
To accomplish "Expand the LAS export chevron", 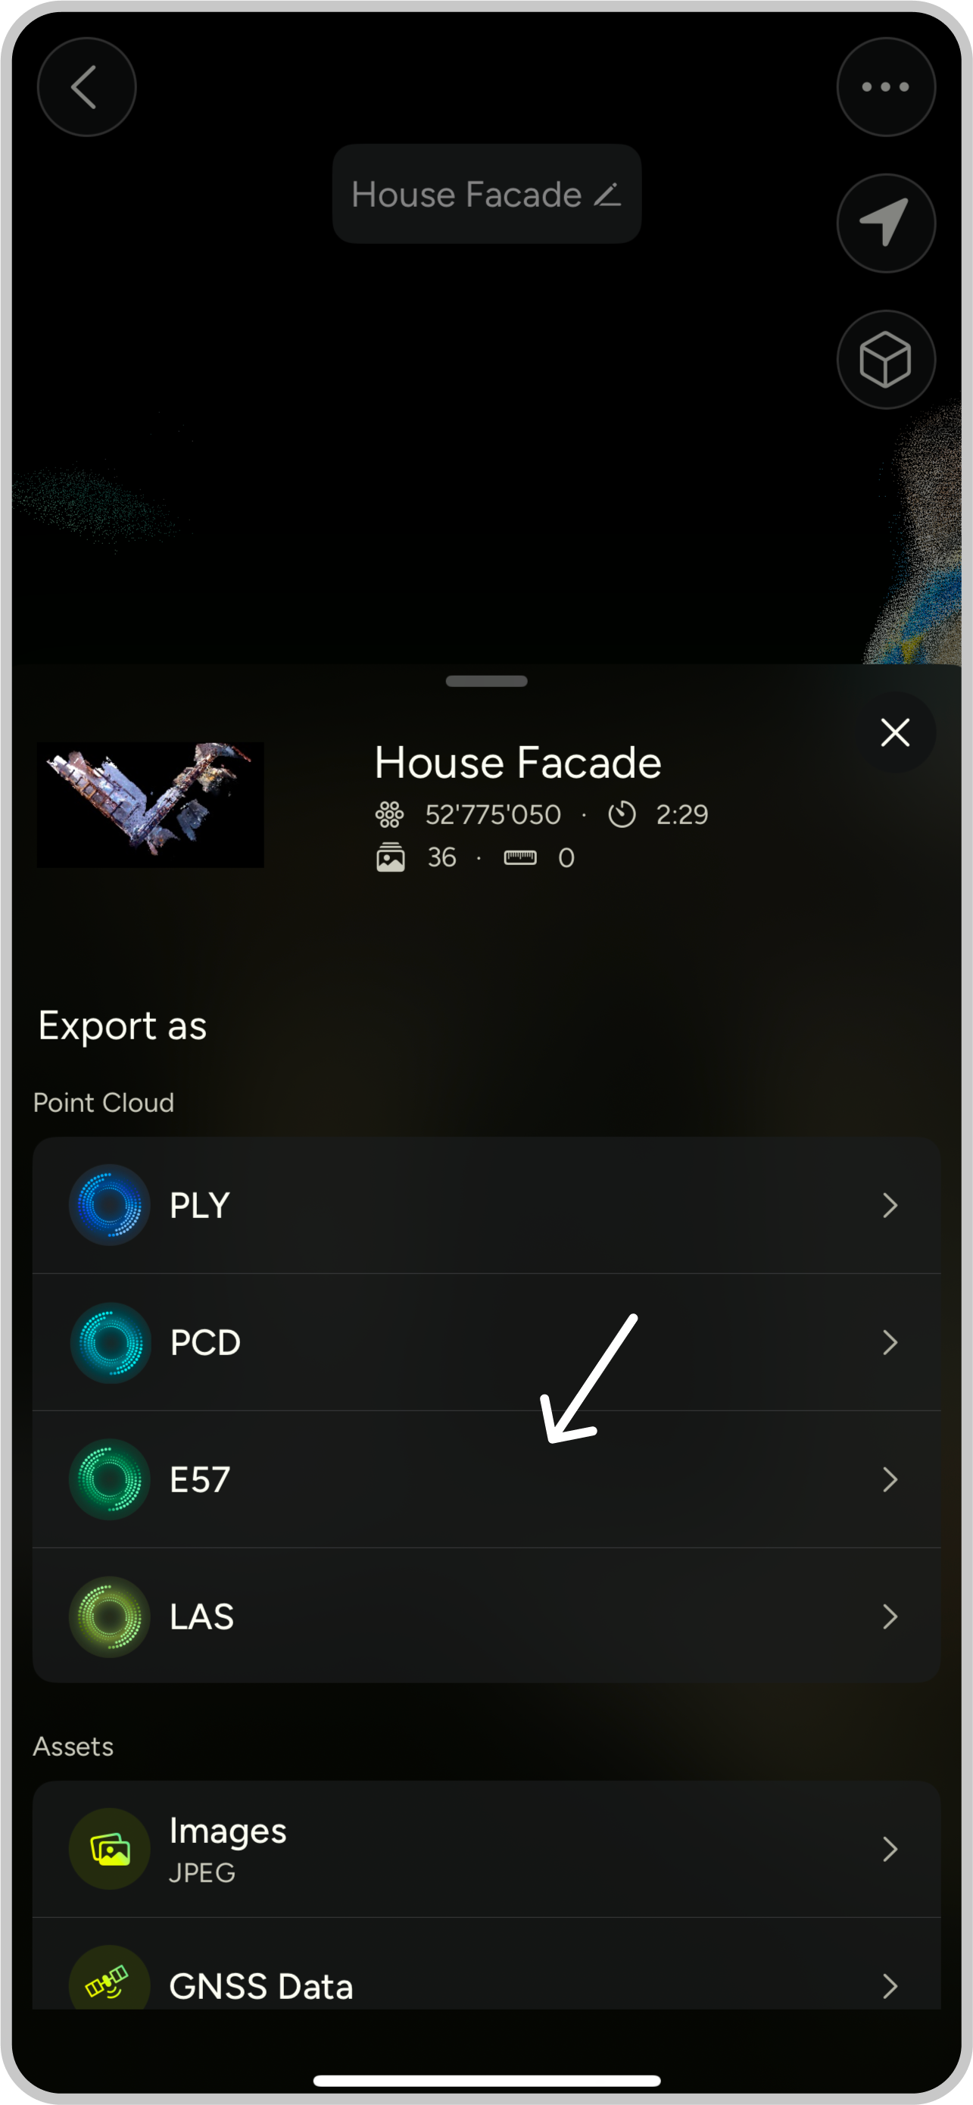I will [890, 1616].
